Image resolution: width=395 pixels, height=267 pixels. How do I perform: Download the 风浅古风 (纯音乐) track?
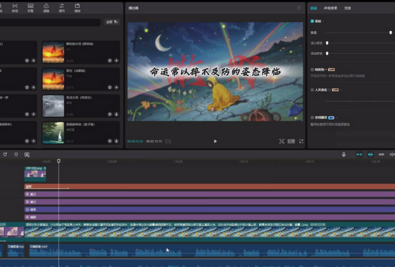[x=116, y=114]
